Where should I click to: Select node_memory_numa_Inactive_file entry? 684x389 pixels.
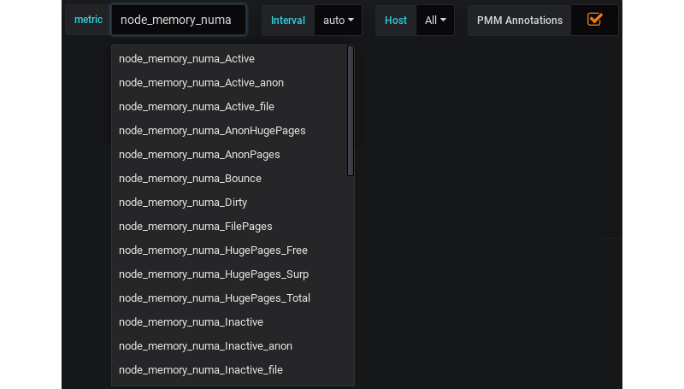pyautogui.click(x=200, y=370)
